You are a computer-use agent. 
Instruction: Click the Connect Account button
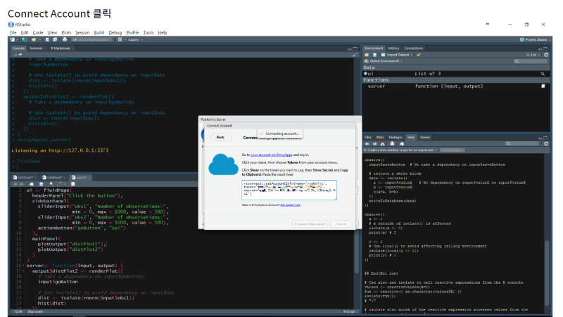tap(309, 224)
